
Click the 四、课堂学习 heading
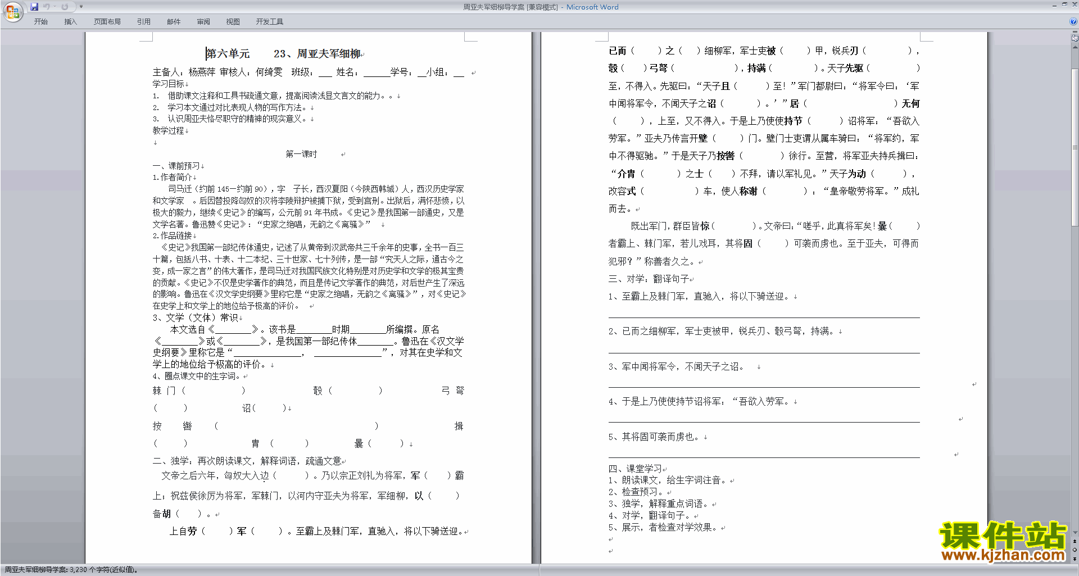635,469
